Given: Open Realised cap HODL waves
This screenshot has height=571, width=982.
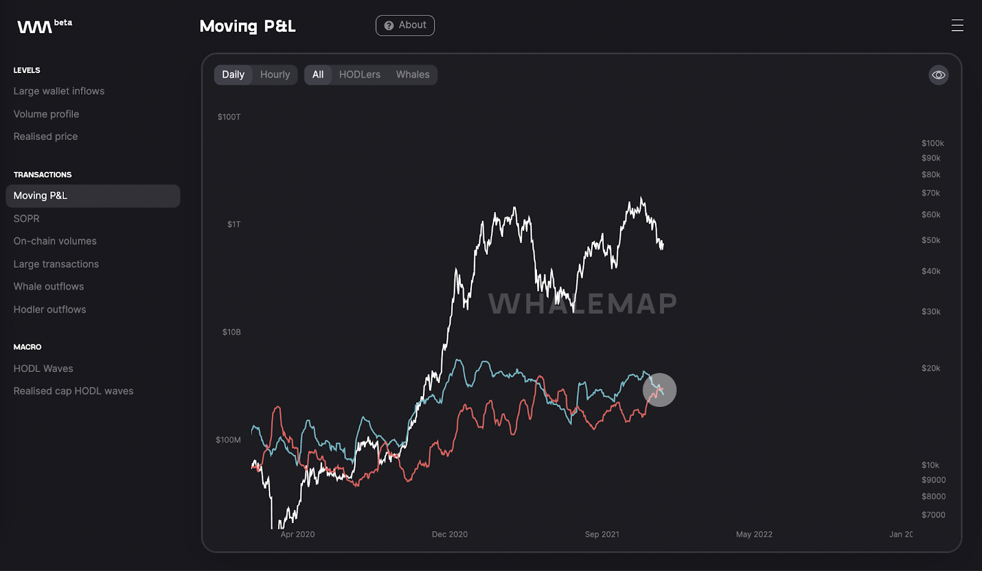Looking at the screenshot, I should tap(73, 390).
